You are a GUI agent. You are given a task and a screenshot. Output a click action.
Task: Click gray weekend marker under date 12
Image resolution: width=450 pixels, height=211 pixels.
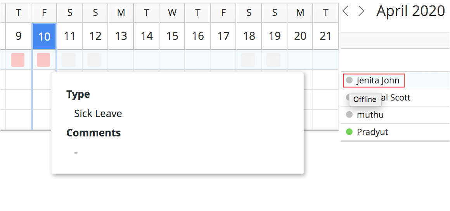coord(94,60)
